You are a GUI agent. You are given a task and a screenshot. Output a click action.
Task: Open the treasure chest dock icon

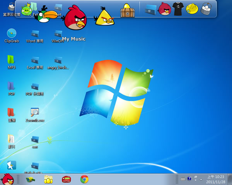127,11
